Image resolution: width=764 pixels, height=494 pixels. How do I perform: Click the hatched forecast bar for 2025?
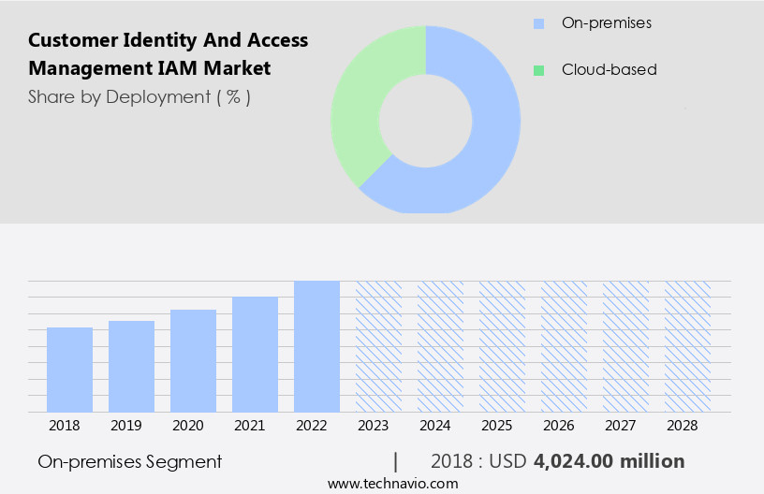tap(502, 346)
